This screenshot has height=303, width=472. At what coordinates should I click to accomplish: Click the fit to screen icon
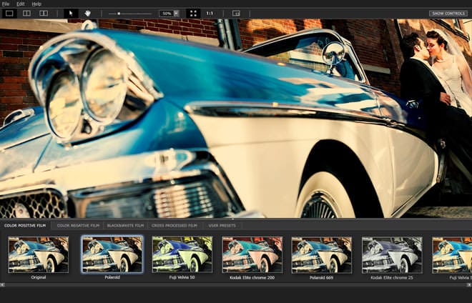tap(193, 13)
